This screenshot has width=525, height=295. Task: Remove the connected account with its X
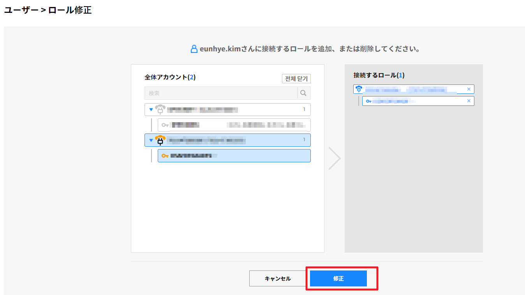pyautogui.click(x=469, y=89)
